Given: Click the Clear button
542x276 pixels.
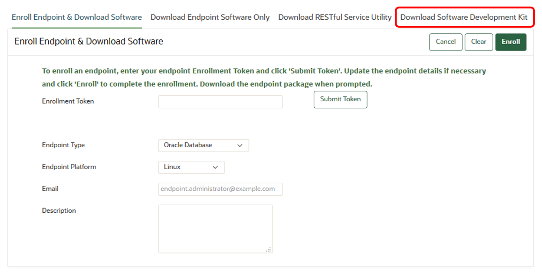Looking at the screenshot, I should 479,42.
